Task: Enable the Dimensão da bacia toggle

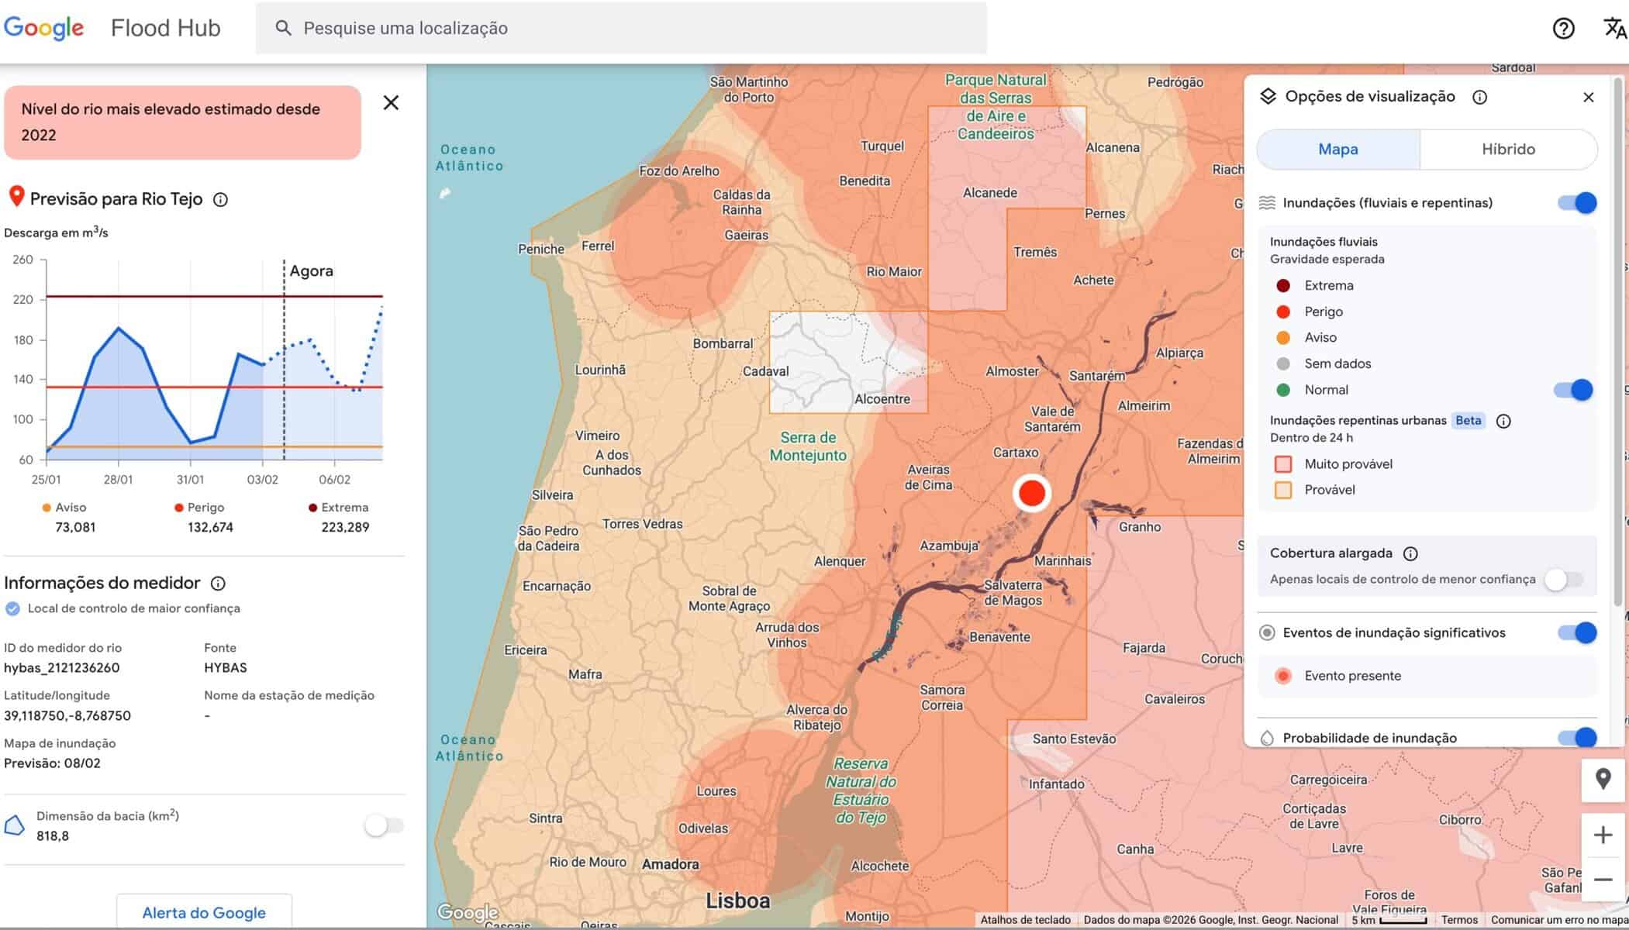Action: 385,825
